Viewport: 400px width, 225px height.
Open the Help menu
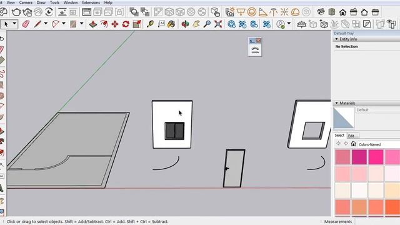tap(108, 2)
